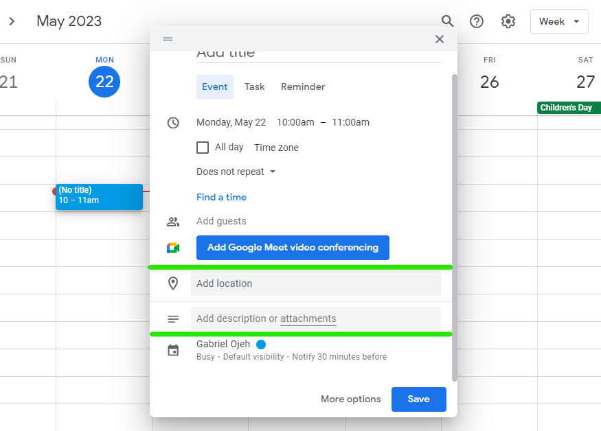This screenshot has width=601, height=431.
Task: Click the Google Meet camera icon
Action: [173, 248]
